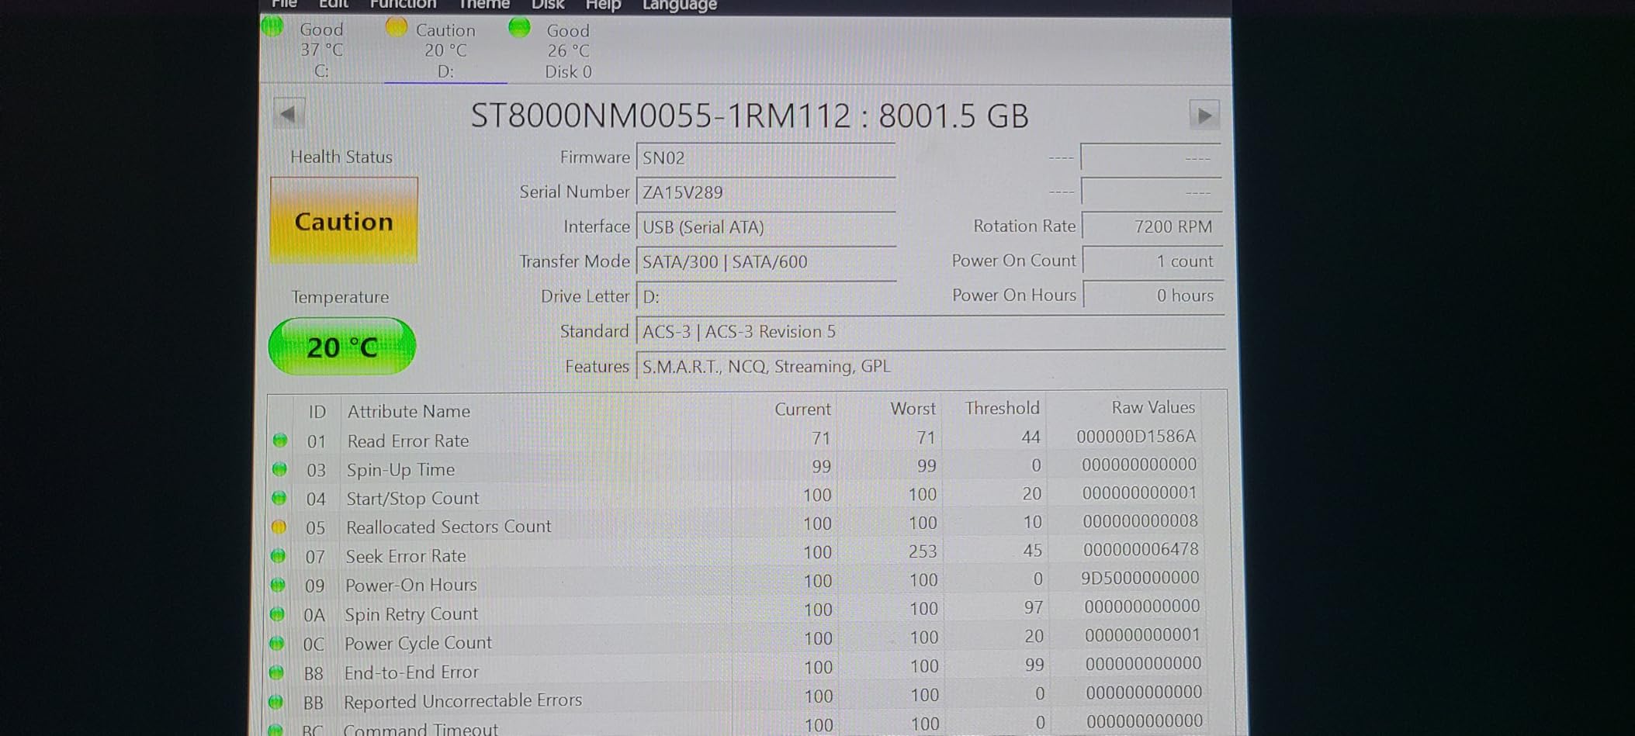Click raw value 000000006478
This screenshot has width=1635, height=736.
[x=1141, y=550]
